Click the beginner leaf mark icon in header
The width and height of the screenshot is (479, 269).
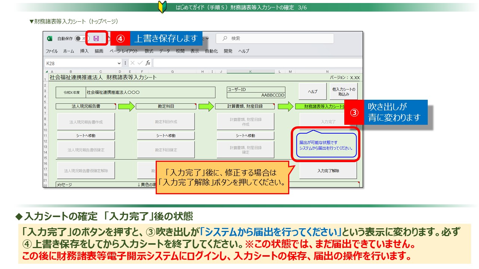pyautogui.click(x=162, y=7)
